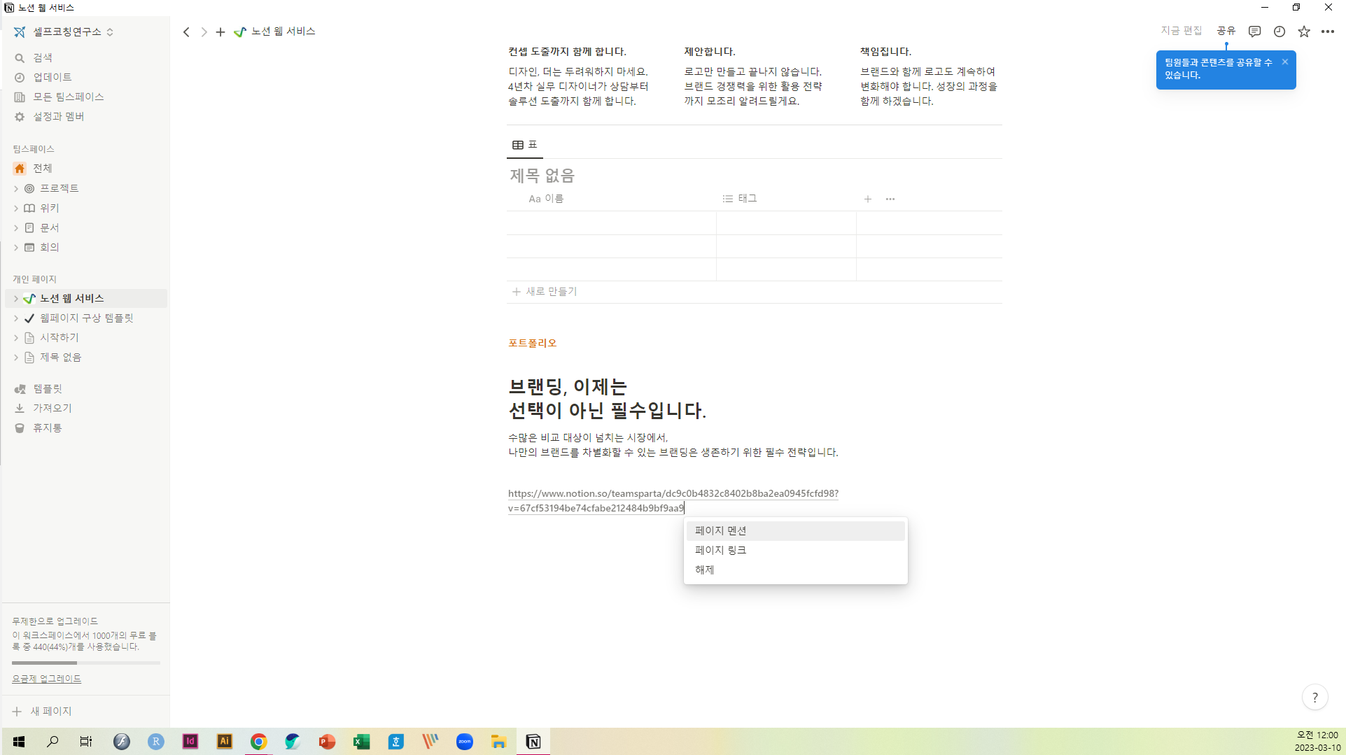Click the forward navigation arrow
The height and width of the screenshot is (755, 1346).
[204, 32]
